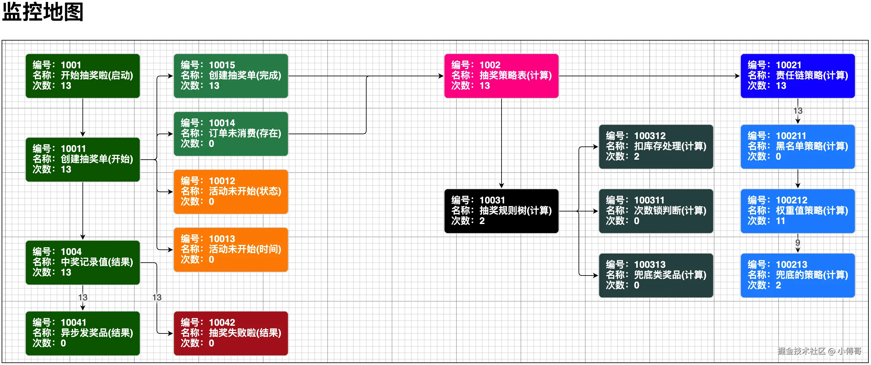Click the 监控地图 page title
The height and width of the screenshot is (365, 871).
click(43, 12)
